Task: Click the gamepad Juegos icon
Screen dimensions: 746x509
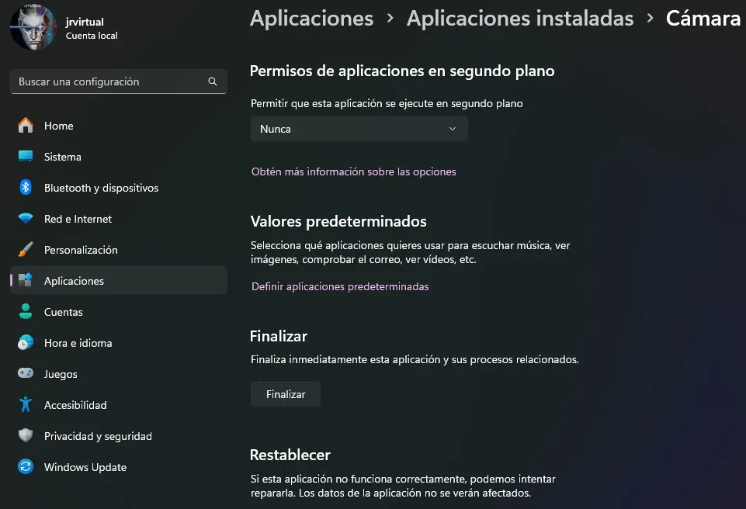Action: (26, 373)
